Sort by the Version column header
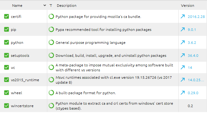The image size is (207, 113). 187,6
